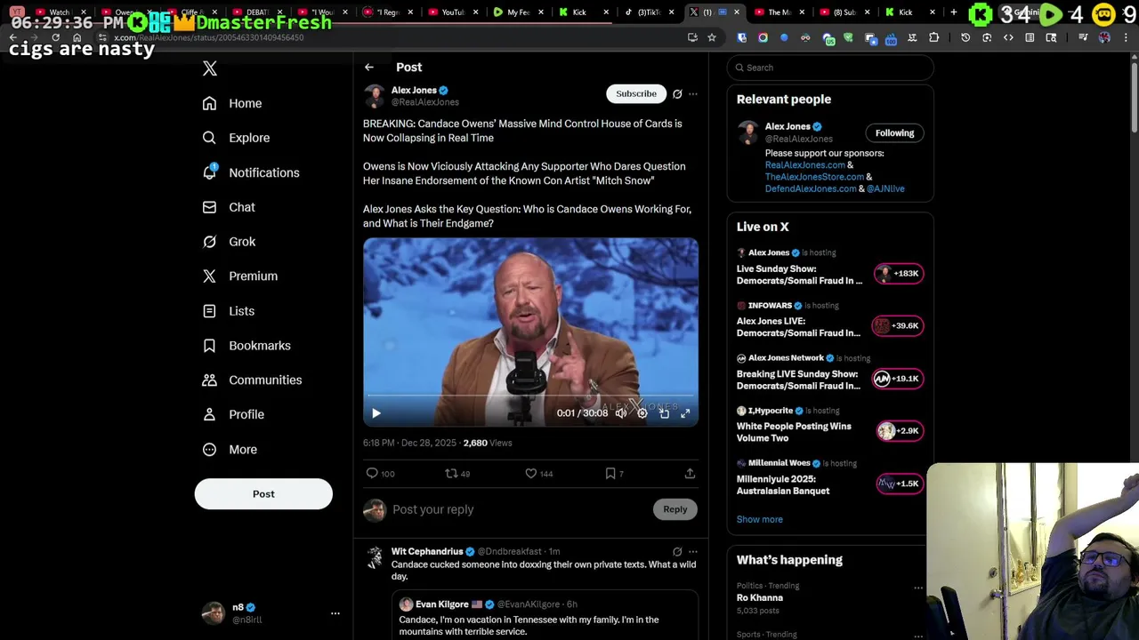Click the white Post button in sidebar
1139x640 pixels.
[263, 494]
